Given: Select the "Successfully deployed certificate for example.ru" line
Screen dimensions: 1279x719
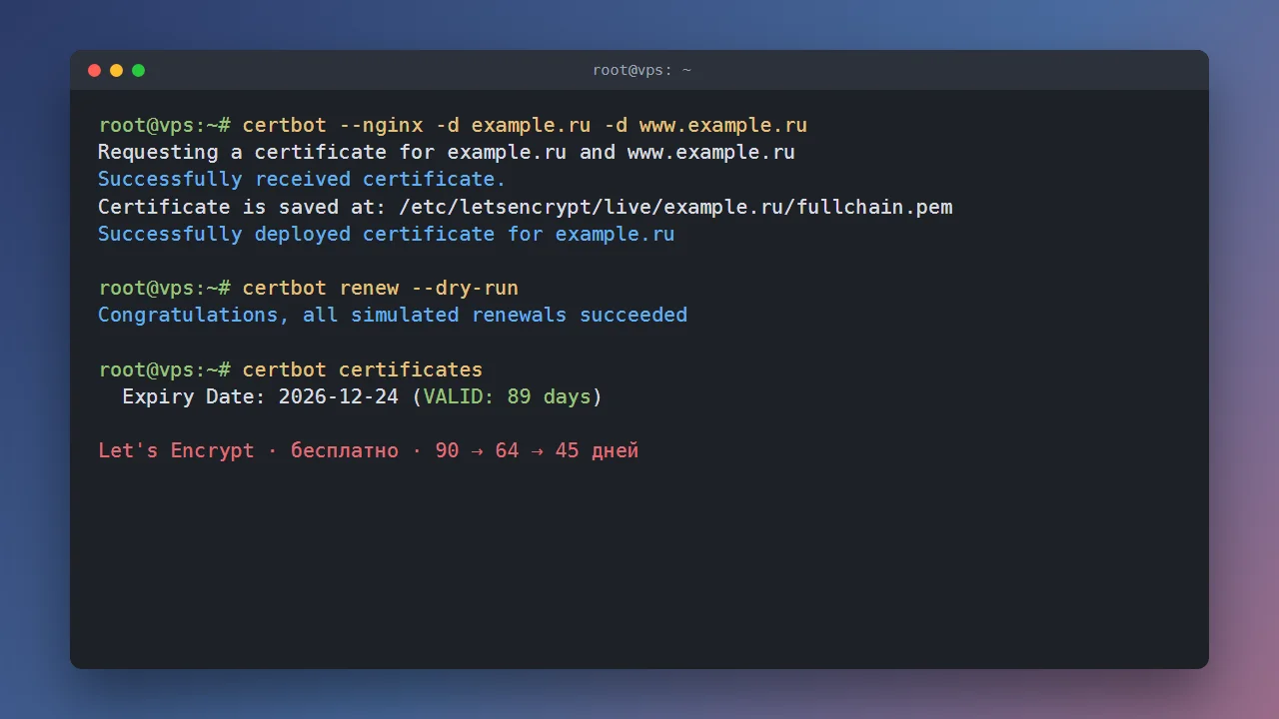Looking at the screenshot, I should pos(387,234).
